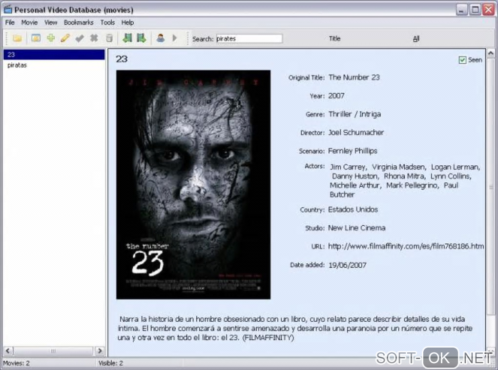The height and width of the screenshot is (370, 498).
Task: Click the 'Visible: 2' status bar entry
Action: 110,363
